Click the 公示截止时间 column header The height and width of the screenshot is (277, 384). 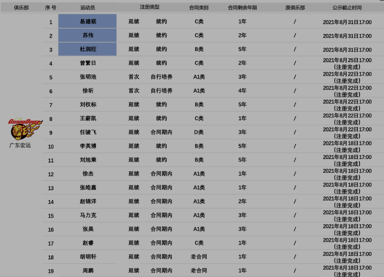[347, 8]
